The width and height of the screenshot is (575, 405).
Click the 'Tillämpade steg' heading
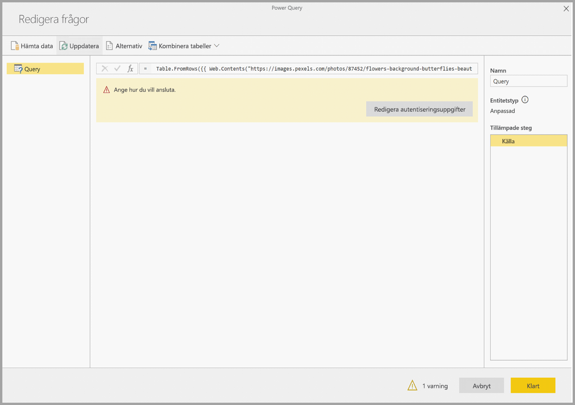pyautogui.click(x=511, y=128)
